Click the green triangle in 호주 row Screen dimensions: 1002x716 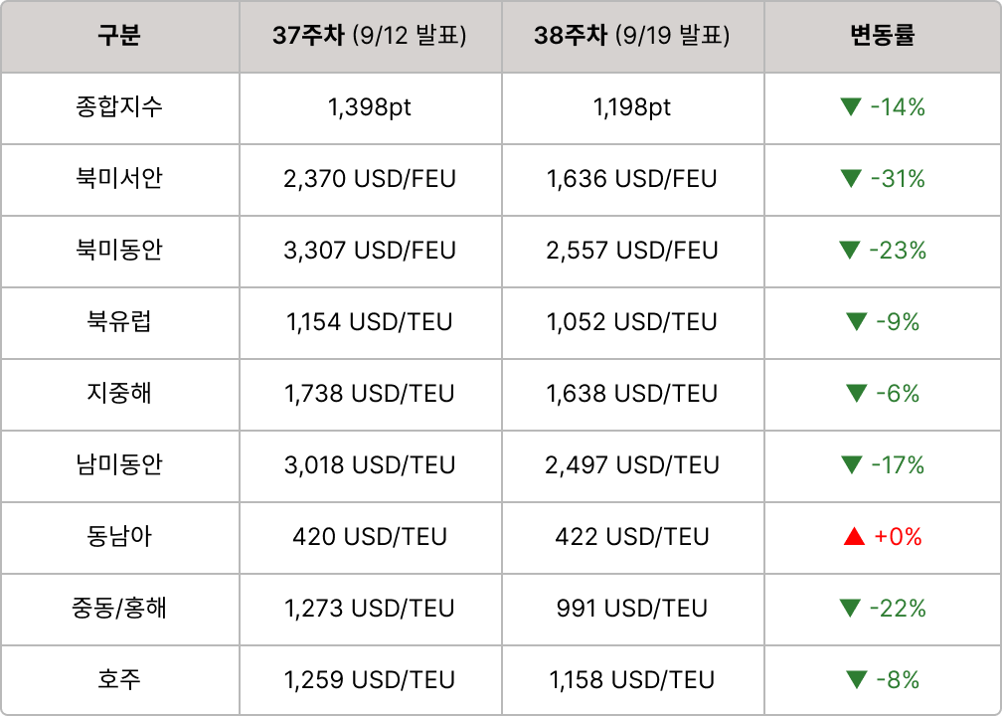pos(856,680)
